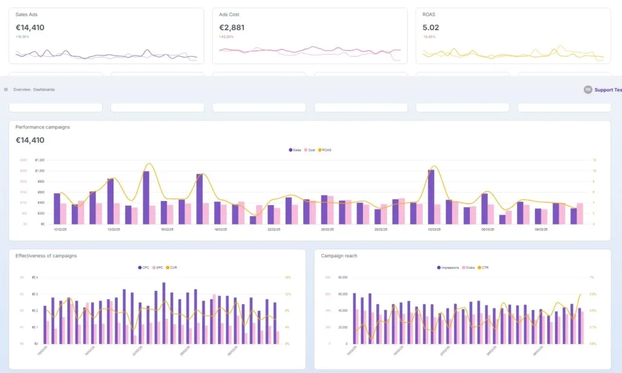Select the ROAS card title

[429, 14]
